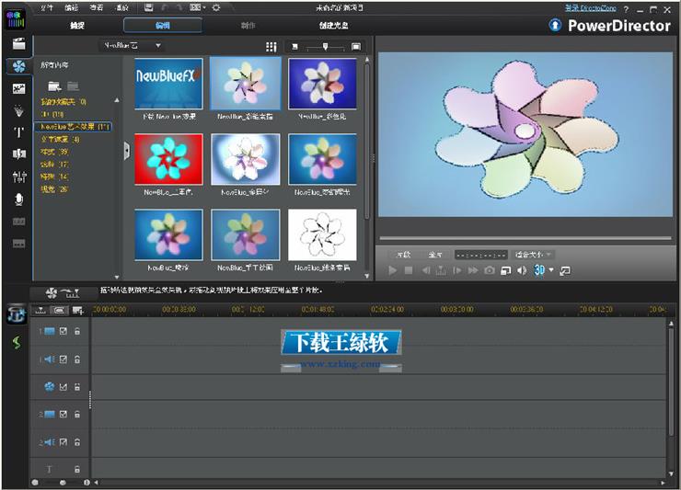
Task: Lock video track 1
Action: [77, 331]
